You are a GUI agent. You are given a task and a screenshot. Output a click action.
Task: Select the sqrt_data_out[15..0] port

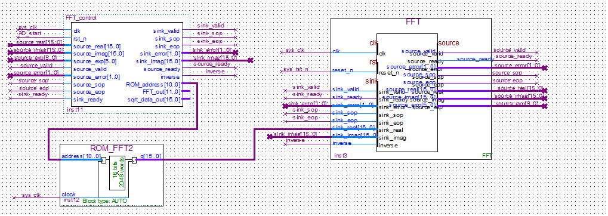[153, 99]
